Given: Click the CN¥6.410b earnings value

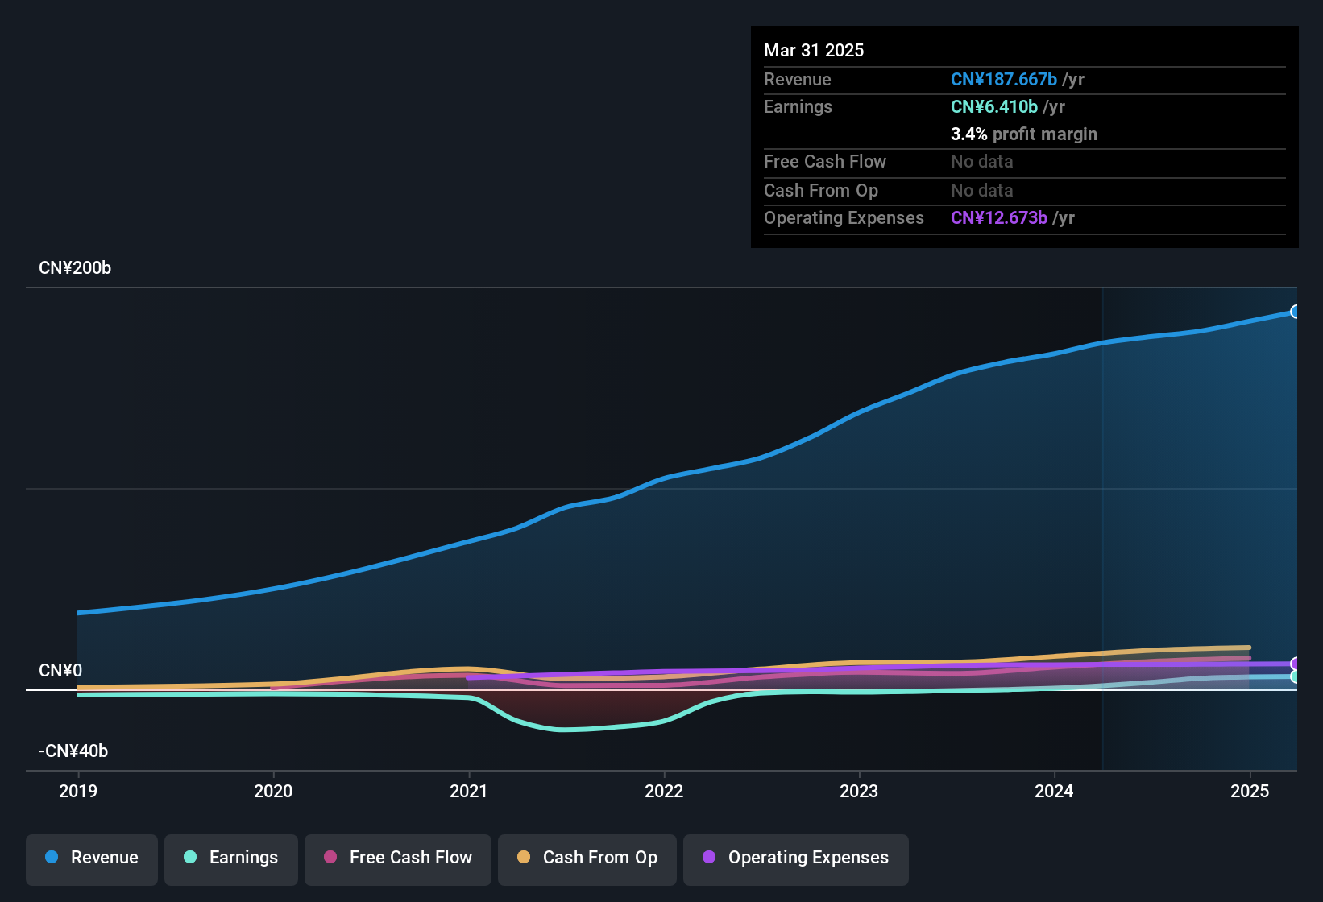Looking at the screenshot, I should [994, 107].
